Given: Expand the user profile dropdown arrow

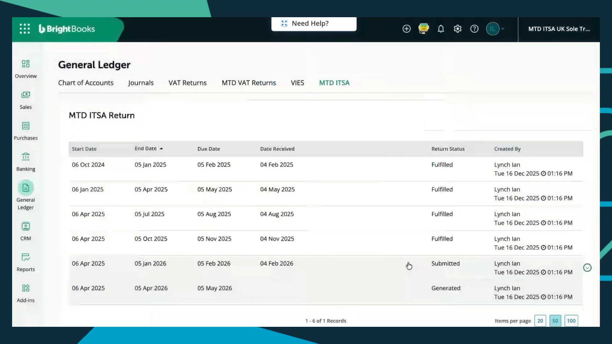Looking at the screenshot, I should click(503, 29).
